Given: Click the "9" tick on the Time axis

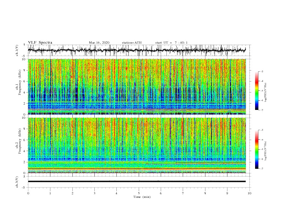Looking at the screenshot, I should [x=227, y=193].
